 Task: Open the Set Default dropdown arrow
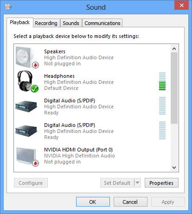tap(137, 183)
